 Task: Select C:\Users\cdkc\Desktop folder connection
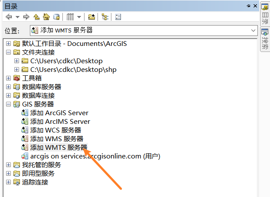pos(66,61)
